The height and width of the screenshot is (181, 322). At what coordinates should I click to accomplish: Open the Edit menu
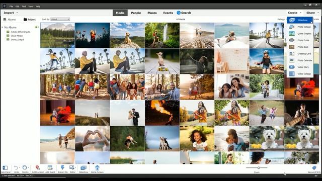[17, 7]
